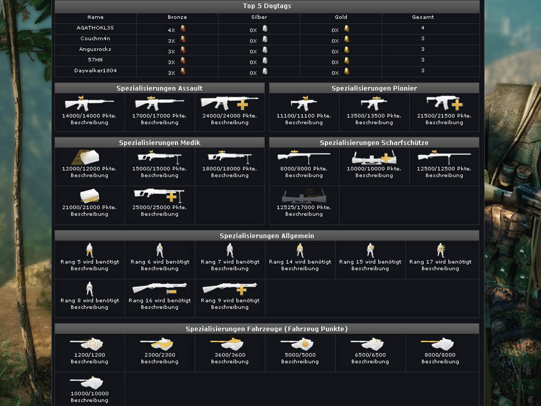Click the sniper scope icon with 10000/10000 Pkte.
Viewport: 541px width, 406px height.
374,156
